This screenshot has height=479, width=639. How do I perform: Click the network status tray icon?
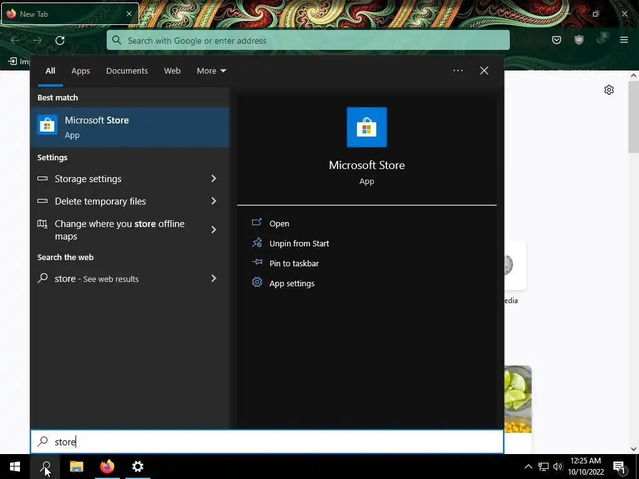pyautogui.click(x=544, y=467)
